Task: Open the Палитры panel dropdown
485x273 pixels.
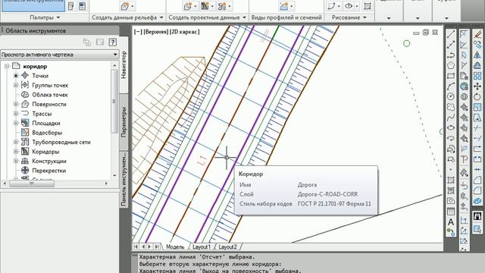Action: click(45, 17)
